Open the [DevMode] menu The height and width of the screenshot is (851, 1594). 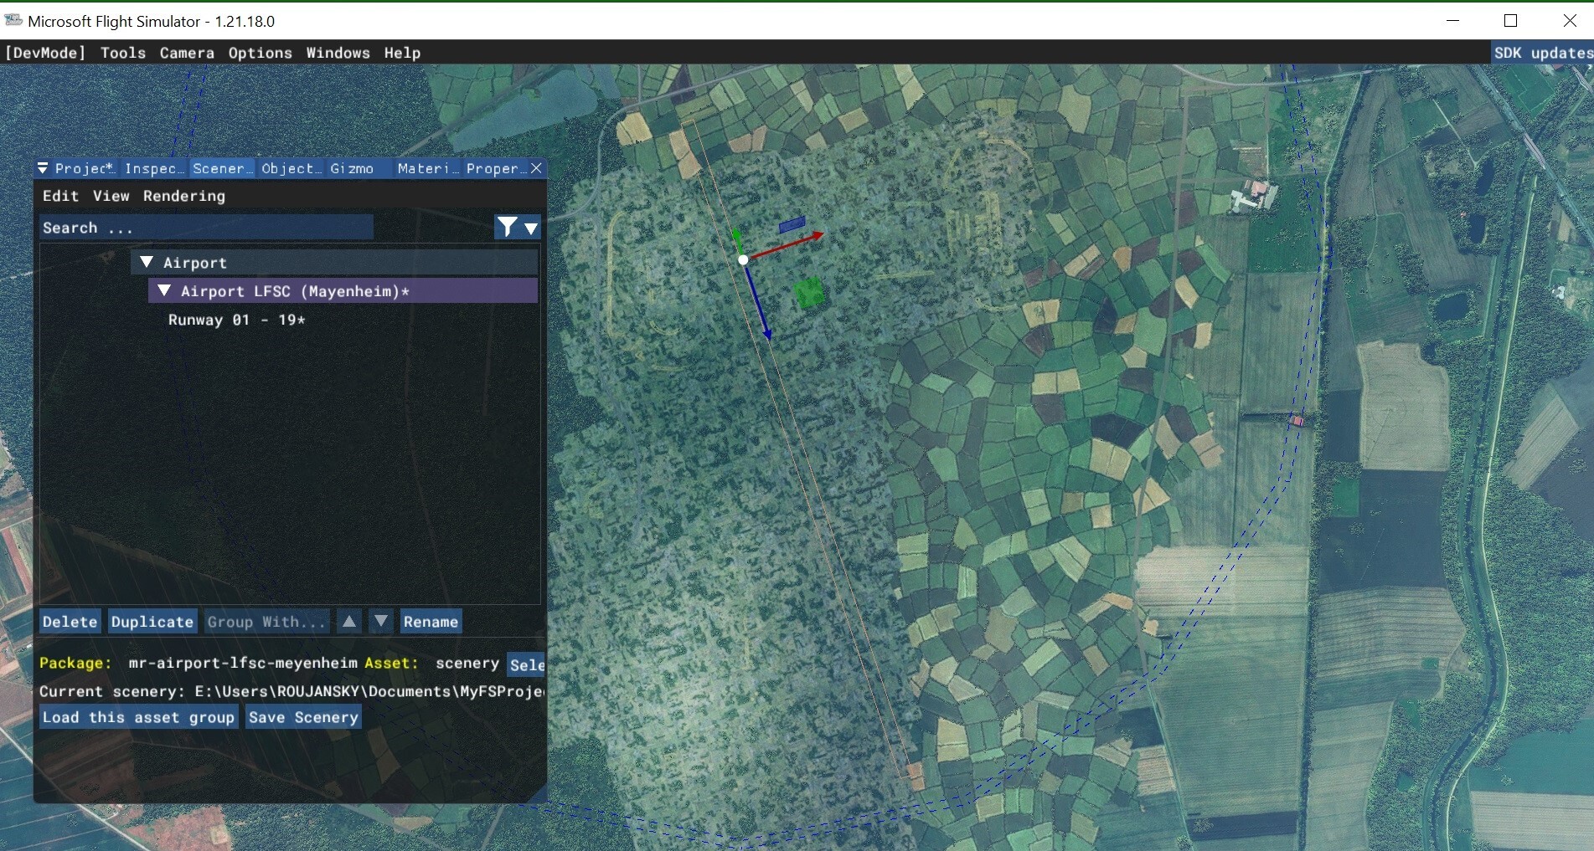(45, 53)
